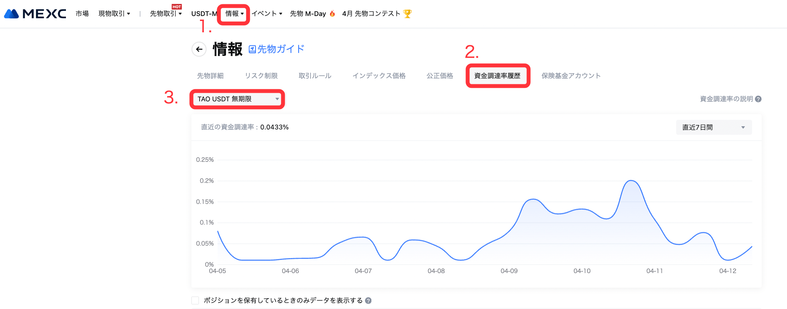Click the back arrow button
This screenshot has height=309, width=787.
199,49
